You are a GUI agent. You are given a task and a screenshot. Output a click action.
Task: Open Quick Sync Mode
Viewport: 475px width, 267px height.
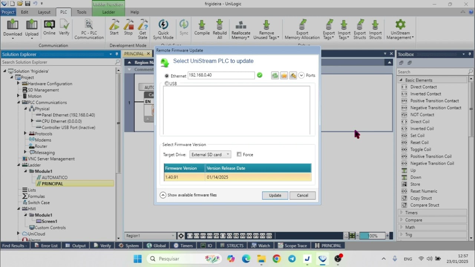[163, 30]
